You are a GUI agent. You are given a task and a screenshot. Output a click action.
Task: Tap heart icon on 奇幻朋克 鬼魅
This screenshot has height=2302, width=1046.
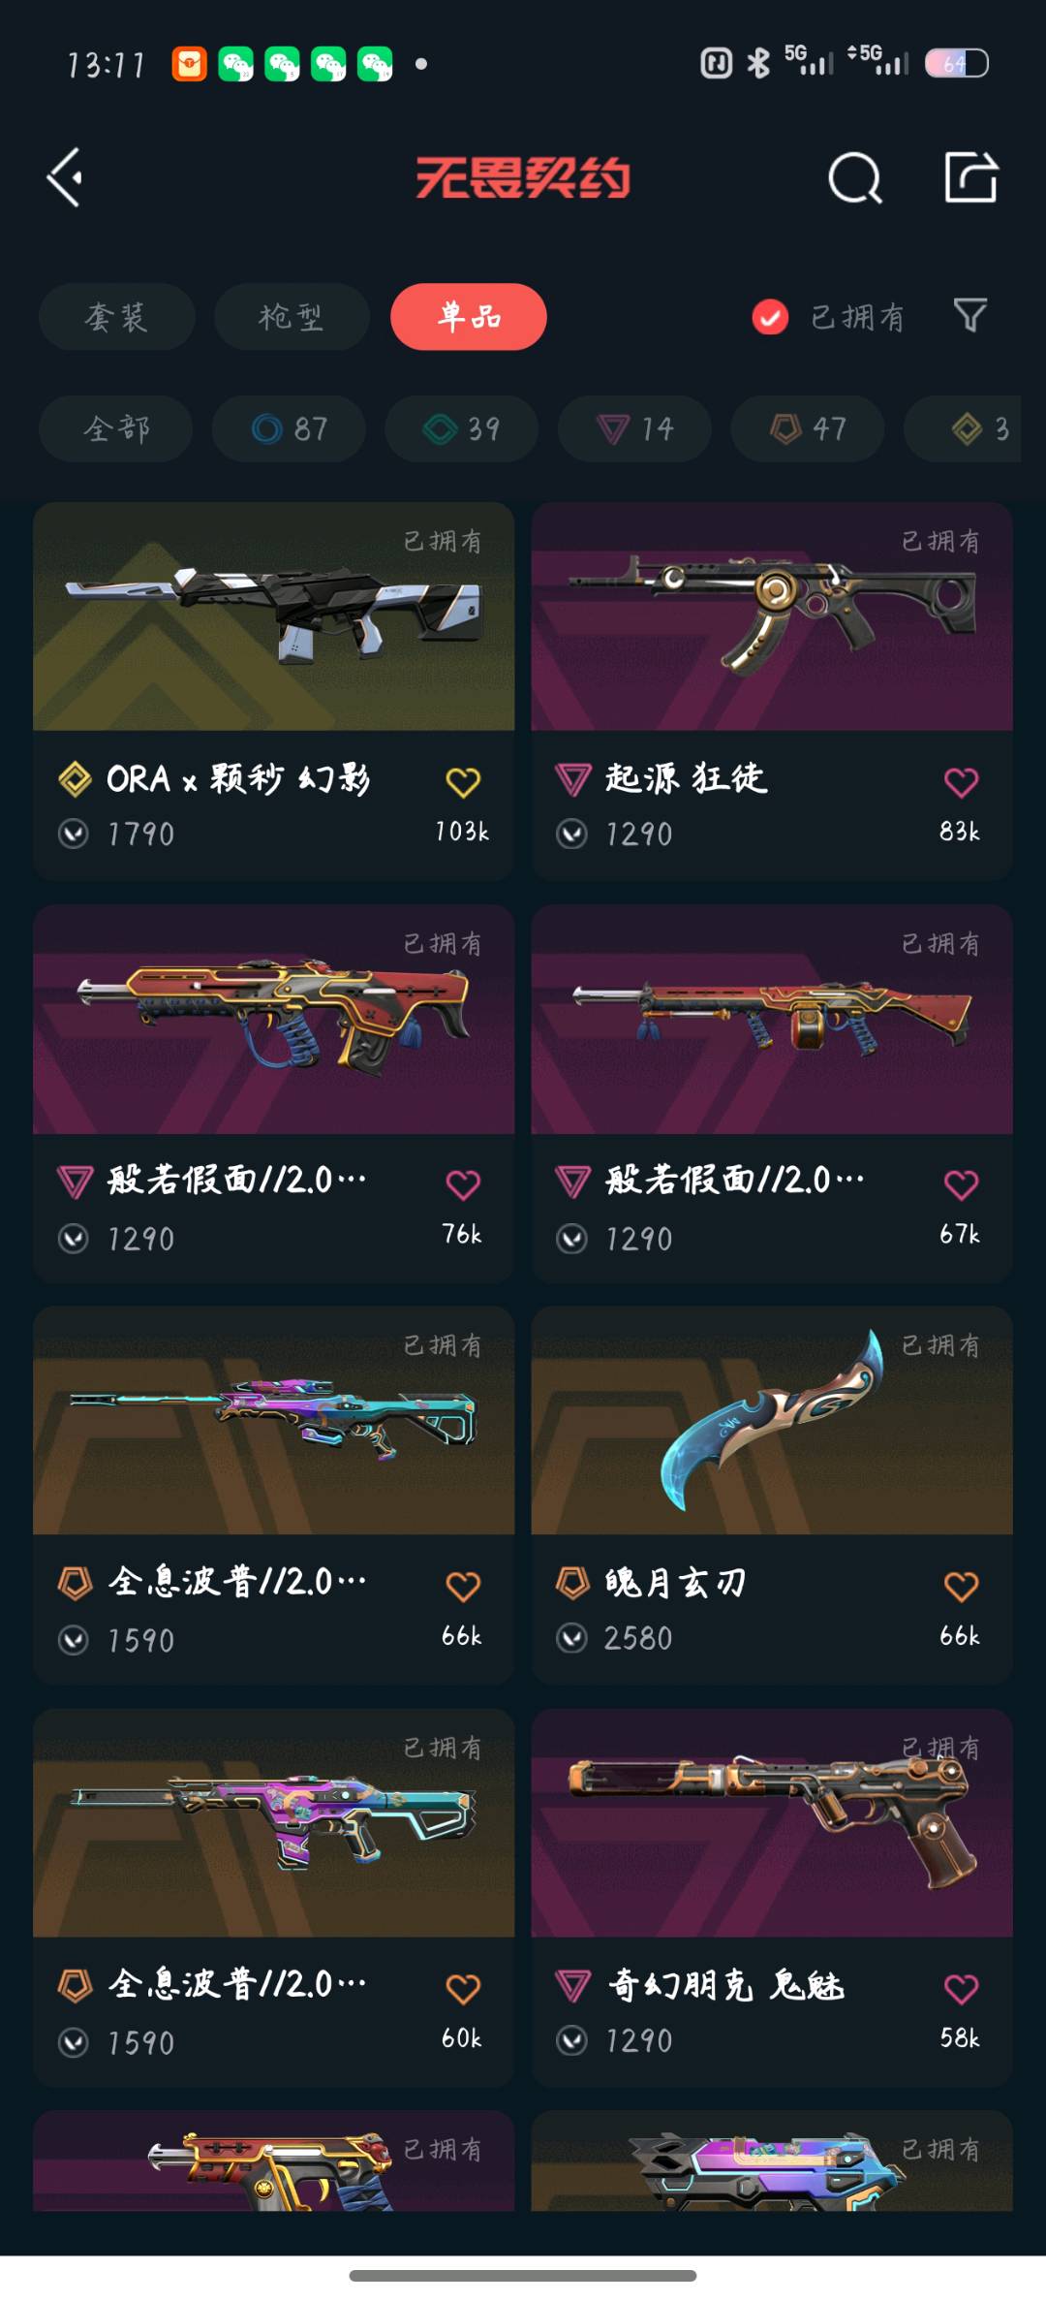click(961, 1988)
